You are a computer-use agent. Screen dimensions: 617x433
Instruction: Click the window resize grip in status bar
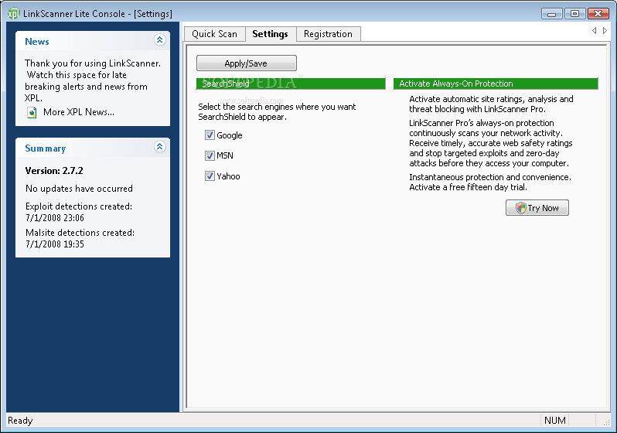[x=606, y=421]
